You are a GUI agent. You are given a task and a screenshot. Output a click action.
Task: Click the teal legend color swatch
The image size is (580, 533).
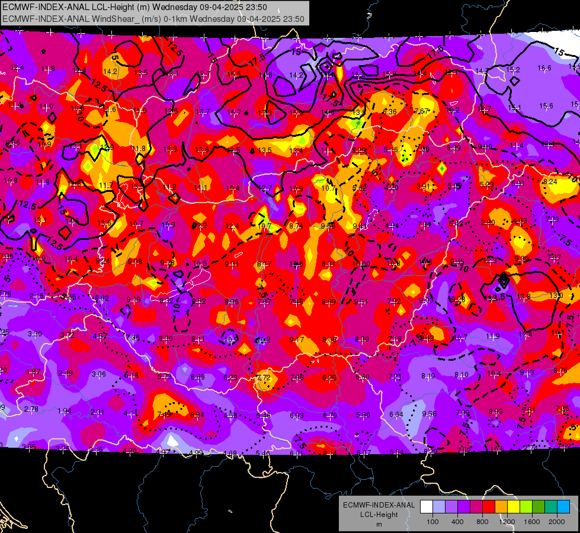coord(551,506)
